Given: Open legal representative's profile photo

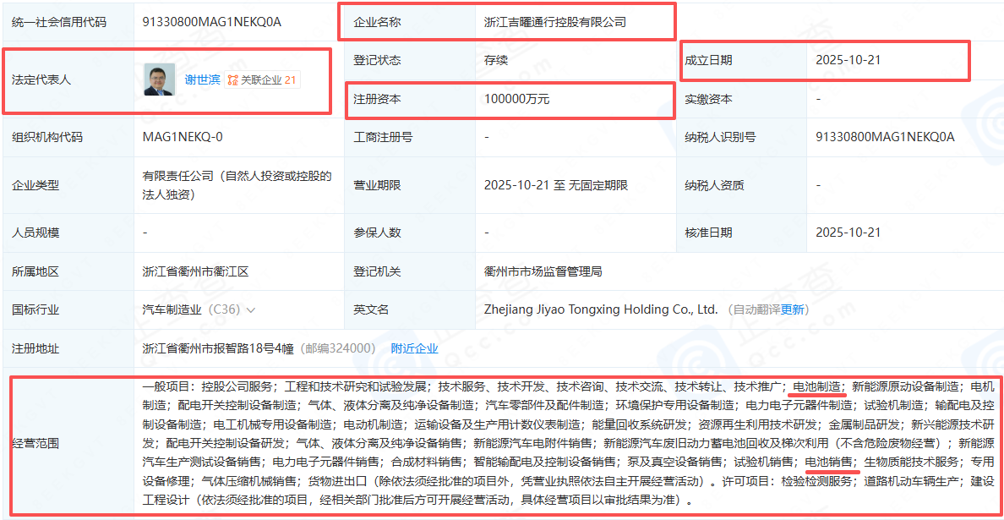Looking at the screenshot, I should click(x=159, y=79).
